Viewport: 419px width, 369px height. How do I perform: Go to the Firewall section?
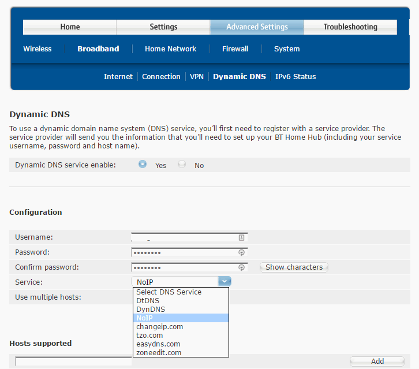235,49
